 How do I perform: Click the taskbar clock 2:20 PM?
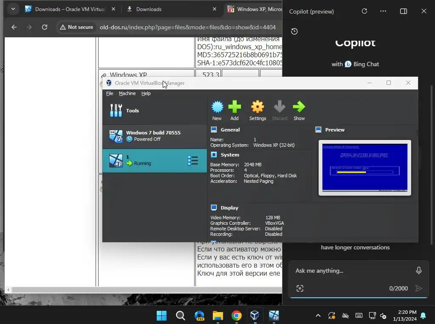point(405,316)
